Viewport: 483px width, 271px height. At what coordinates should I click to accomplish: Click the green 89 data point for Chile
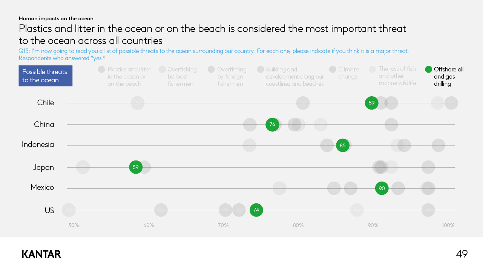pos(372,103)
